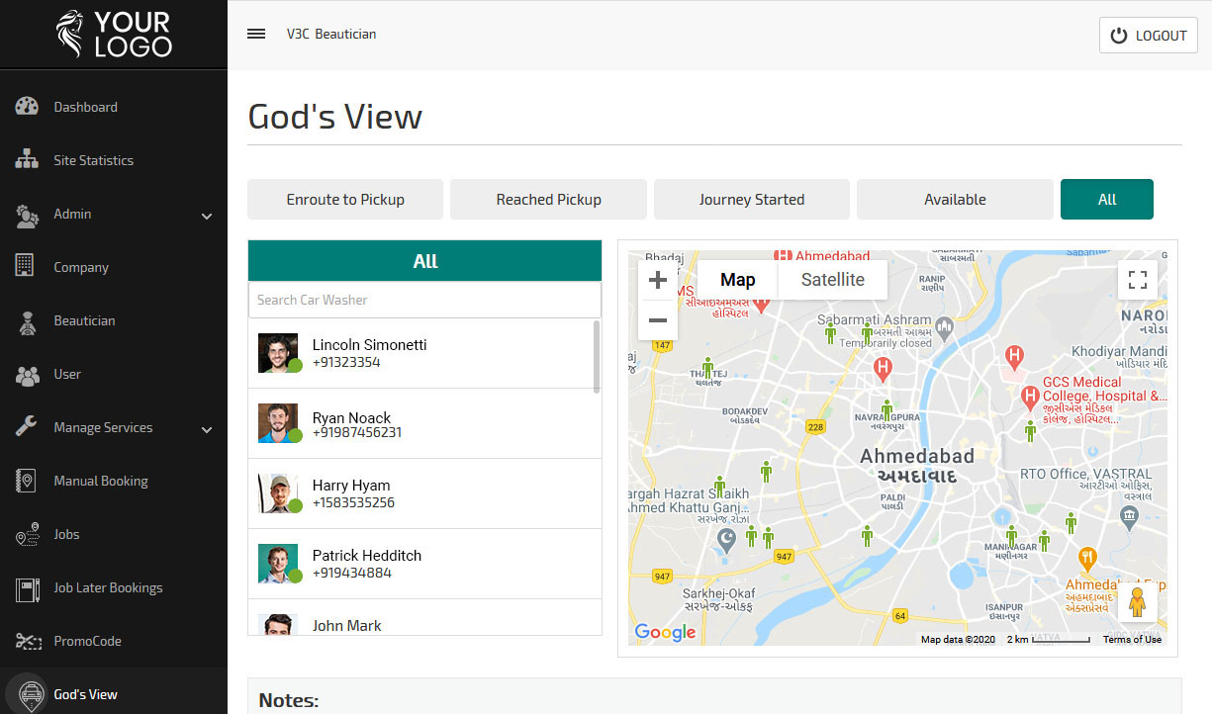Viewport: 1212px width, 714px height.
Task: Click the Admin user-gear icon
Action: [27, 215]
